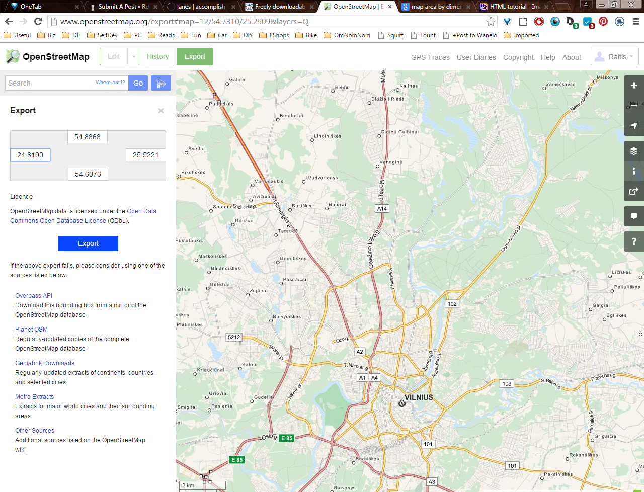Click the blue Export button
This screenshot has width=644, height=492.
coord(88,243)
